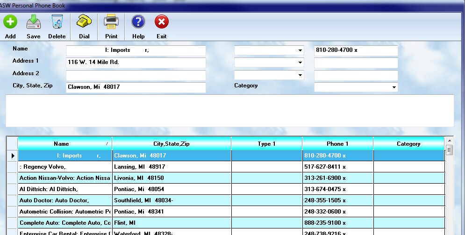
Task: Click the notes text area
Action: coord(229,111)
